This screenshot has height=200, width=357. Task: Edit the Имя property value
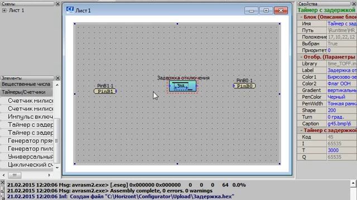click(x=342, y=23)
